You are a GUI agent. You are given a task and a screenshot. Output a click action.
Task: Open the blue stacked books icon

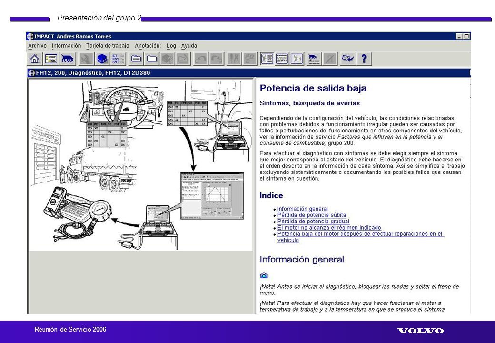click(102, 59)
